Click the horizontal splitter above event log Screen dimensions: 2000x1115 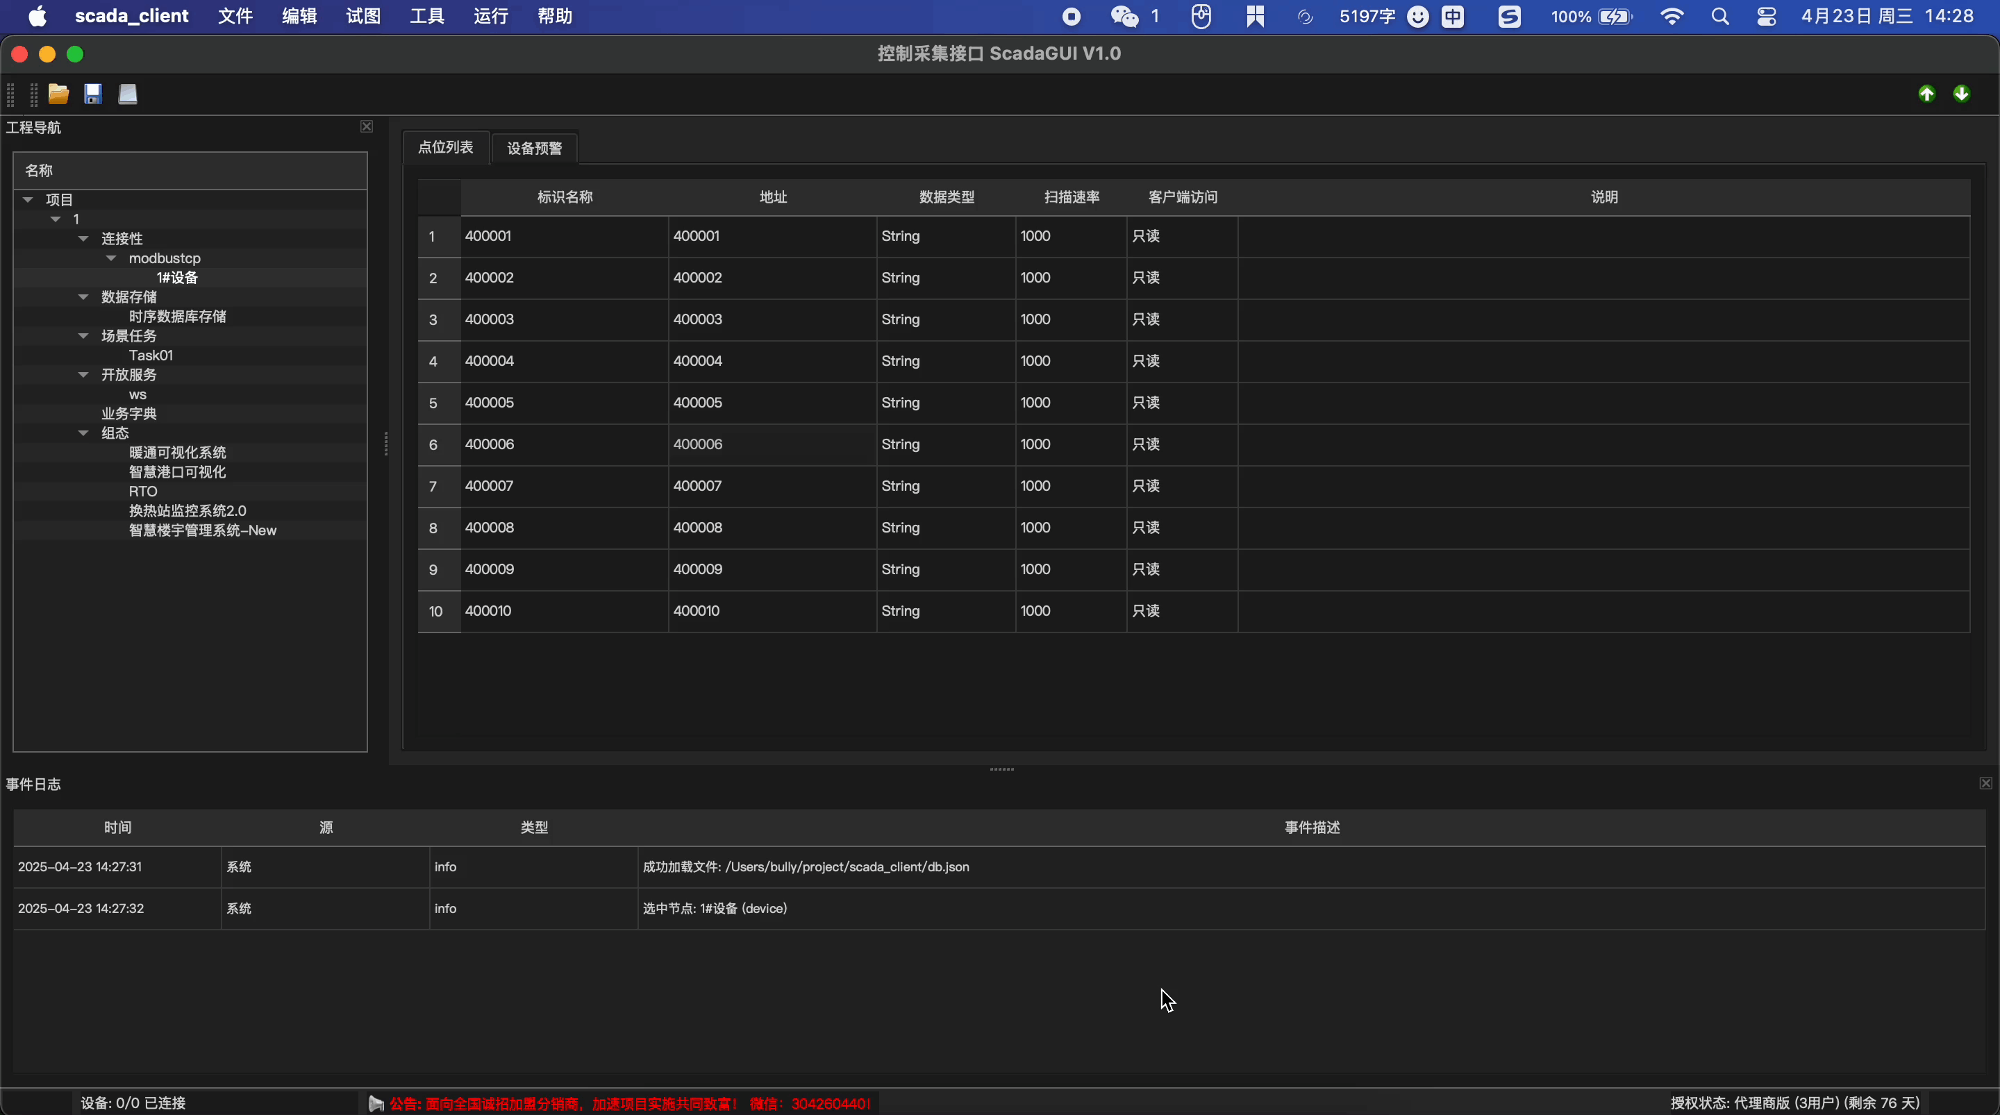point(1001,769)
